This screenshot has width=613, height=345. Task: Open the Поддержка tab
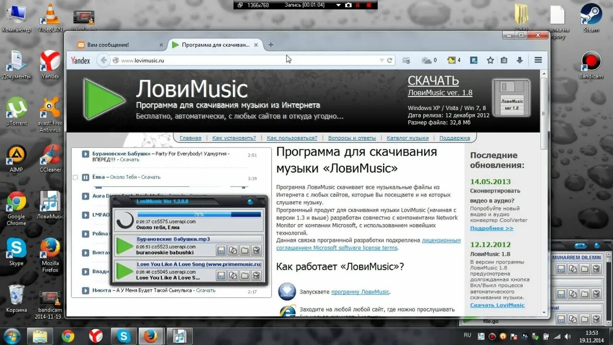click(x=454, y=138)
